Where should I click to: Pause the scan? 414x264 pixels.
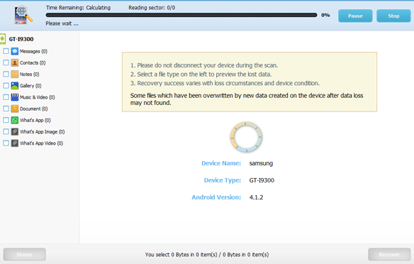tap(355, 16)
